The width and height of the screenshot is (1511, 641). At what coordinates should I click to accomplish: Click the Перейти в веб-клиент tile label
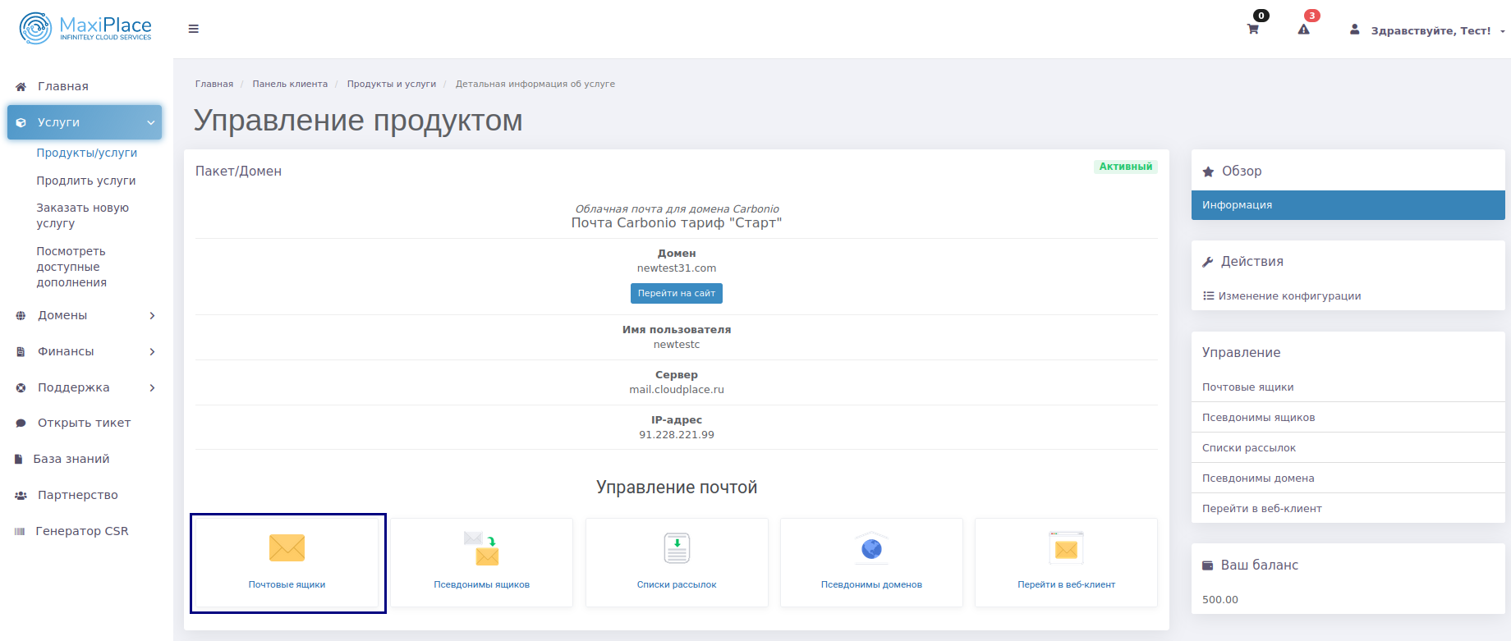[x=1066, y=584]
